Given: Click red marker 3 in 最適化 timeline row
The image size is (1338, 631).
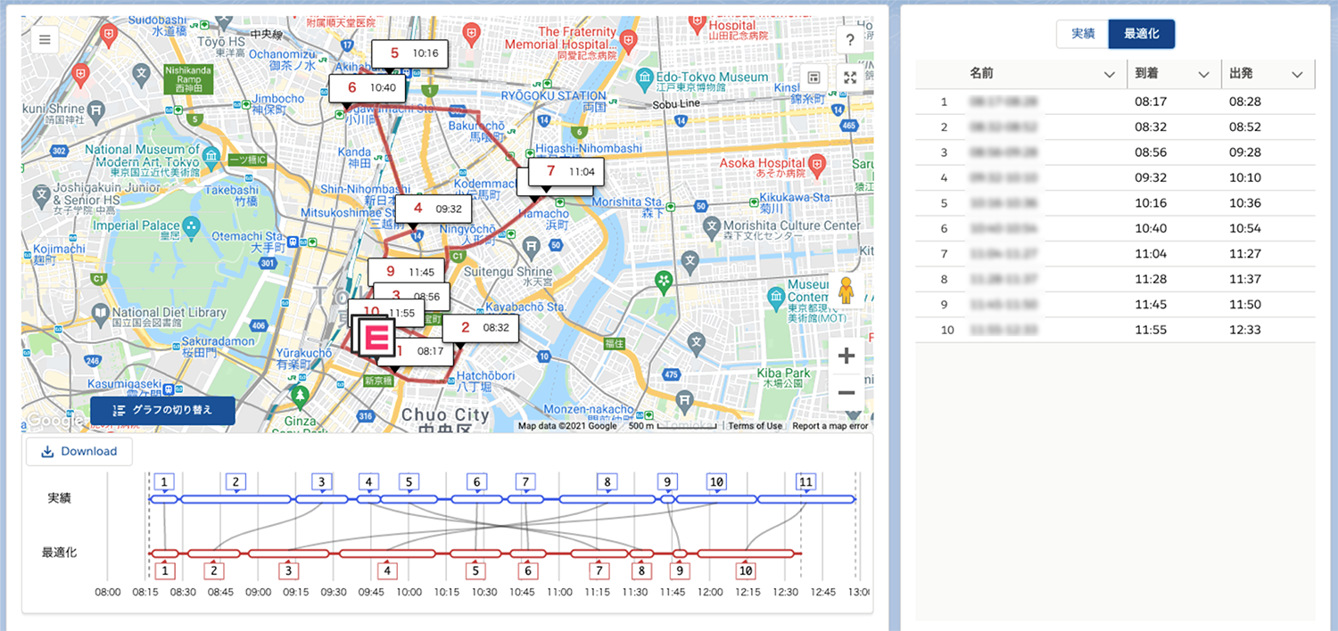Looking at the screenshot, I should click(288, 570).
